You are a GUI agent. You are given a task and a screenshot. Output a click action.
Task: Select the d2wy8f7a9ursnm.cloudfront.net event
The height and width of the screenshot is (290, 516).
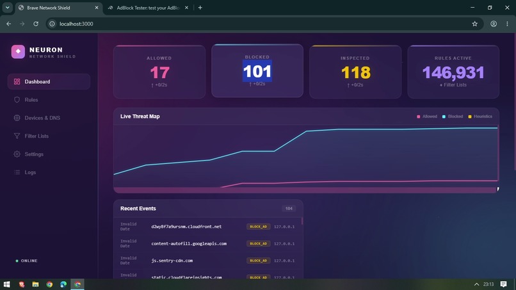pyautogui.click(x=208, y=227)
